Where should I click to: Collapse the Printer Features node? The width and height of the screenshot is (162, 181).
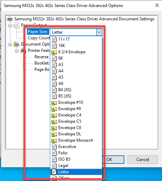coord(17,51)
